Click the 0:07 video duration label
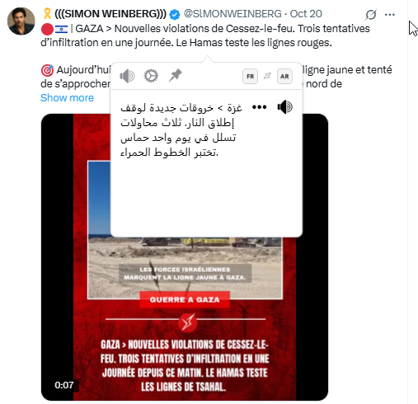This screenshot has height=404, width=418. (x=64, y=385)
